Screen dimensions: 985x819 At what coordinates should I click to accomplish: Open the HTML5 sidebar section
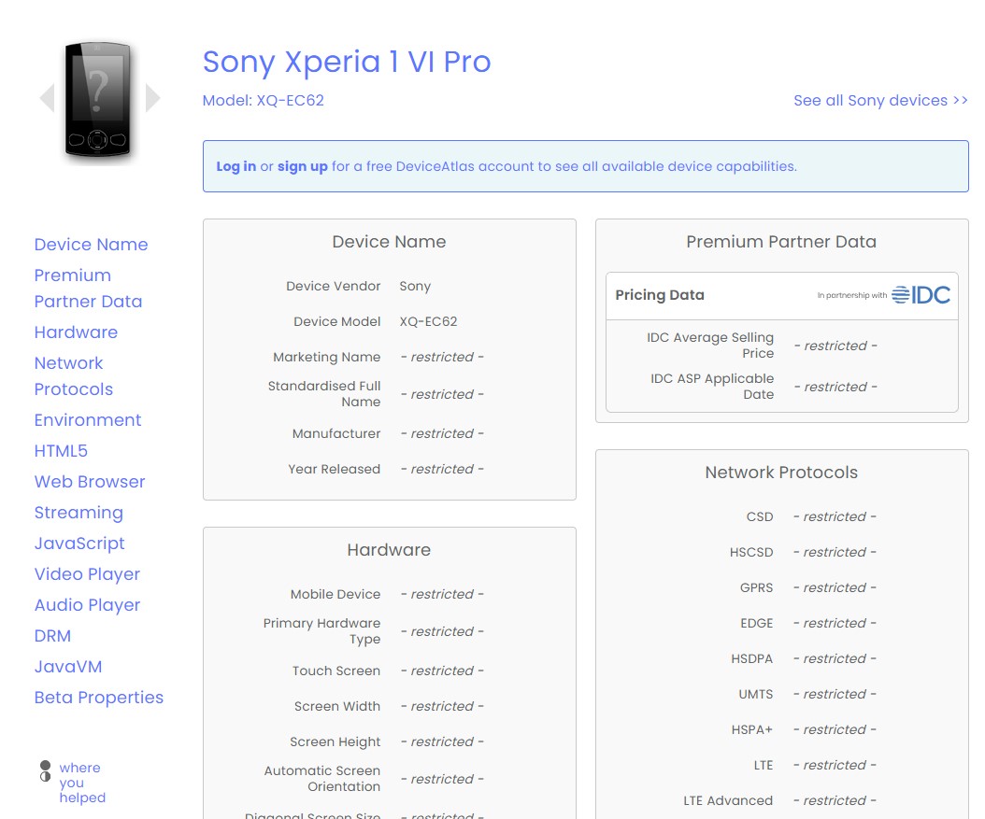61,450
